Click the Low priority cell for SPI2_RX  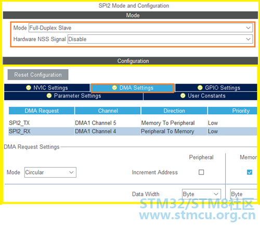(x=232, y=131)
